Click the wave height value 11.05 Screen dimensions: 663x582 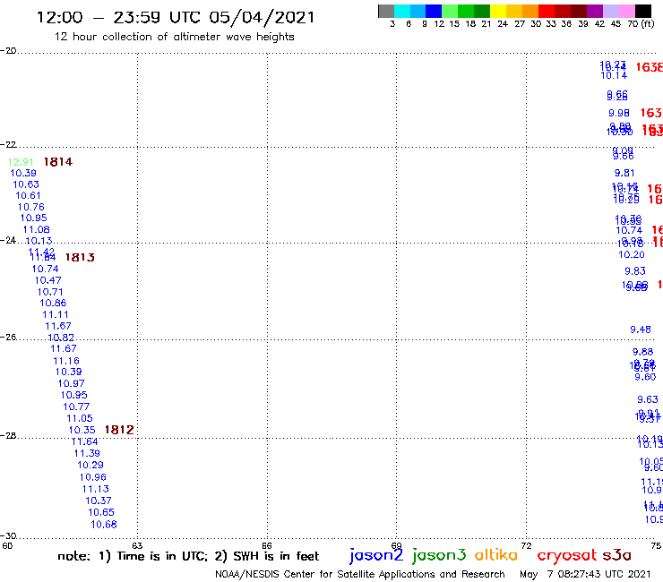tap(80, 418)
